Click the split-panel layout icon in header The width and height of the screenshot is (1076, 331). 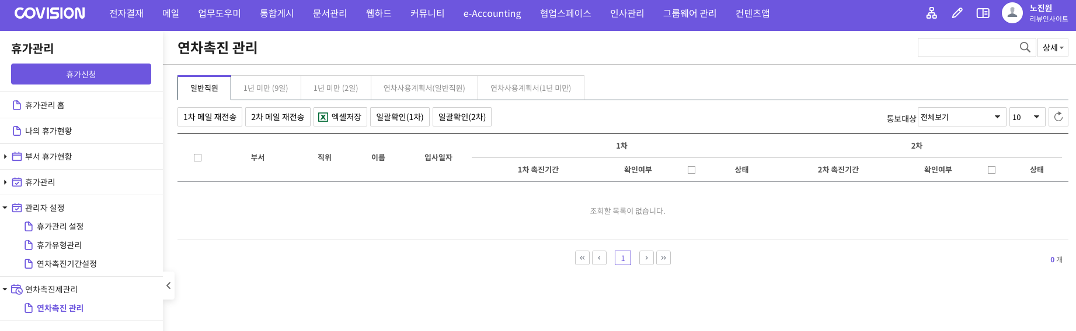tap(983, 13)
